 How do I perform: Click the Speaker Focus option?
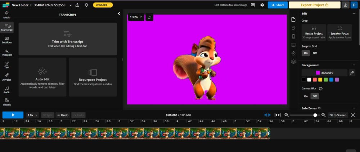(339, 33)
